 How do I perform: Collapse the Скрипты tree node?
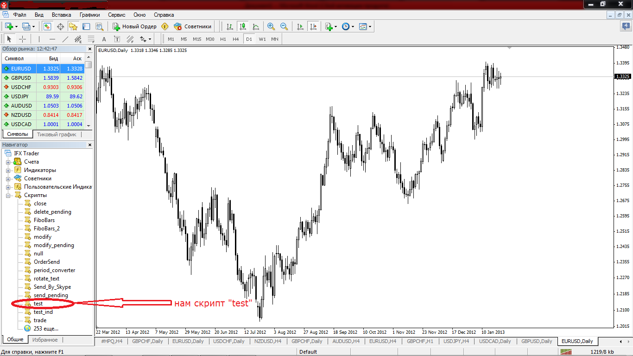8,195
